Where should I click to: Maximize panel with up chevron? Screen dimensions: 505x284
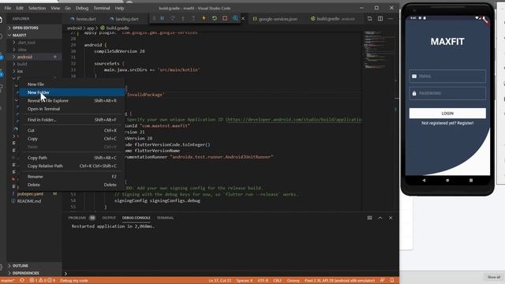(380, 218)
